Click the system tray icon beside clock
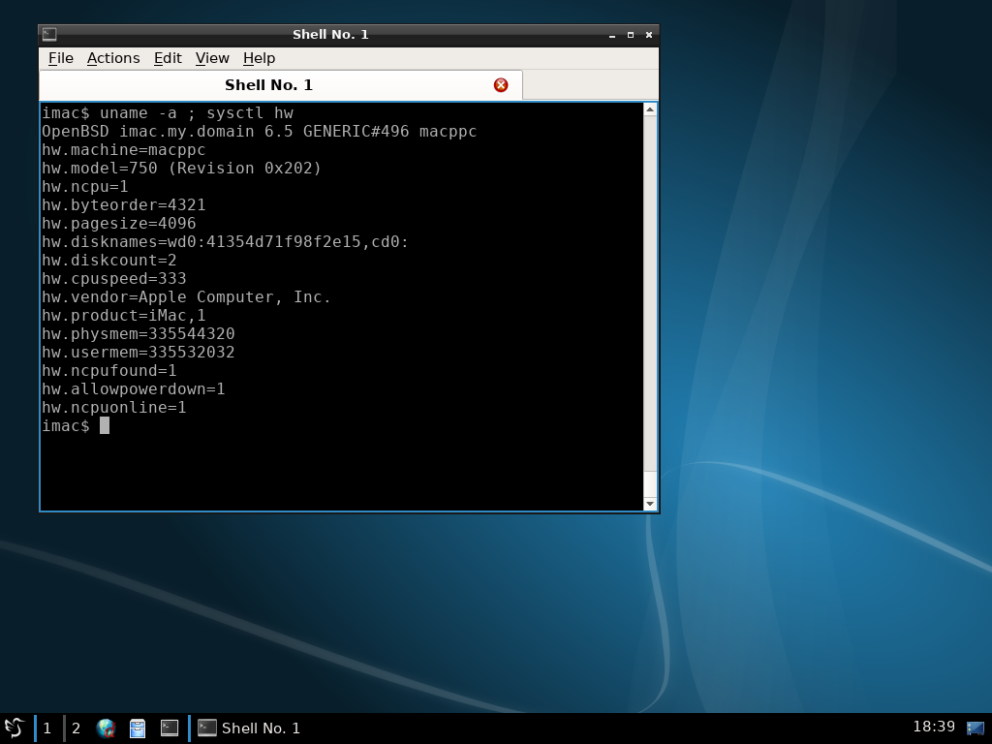The height and width of the screenshot is (744, 992). click(975, 728)
